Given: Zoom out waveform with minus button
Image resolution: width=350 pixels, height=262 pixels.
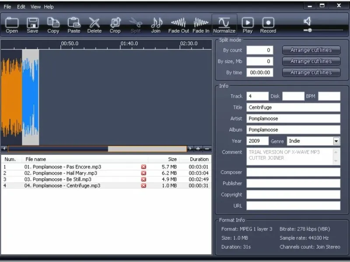Looking at the screenshot, I should (207, 148).
